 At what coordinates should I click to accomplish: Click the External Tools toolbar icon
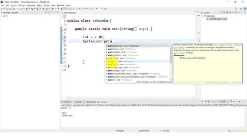tap(38, 9)
